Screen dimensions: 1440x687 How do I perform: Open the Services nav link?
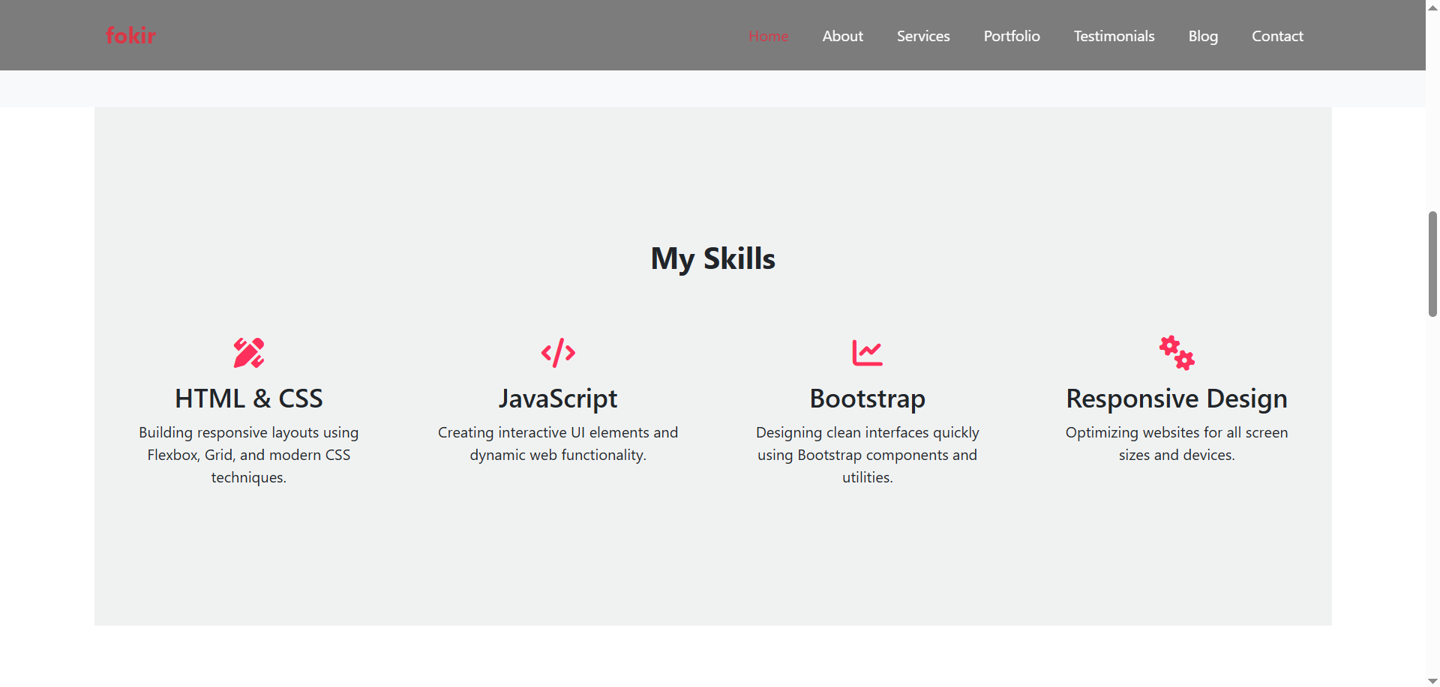[x=923, y=36]
